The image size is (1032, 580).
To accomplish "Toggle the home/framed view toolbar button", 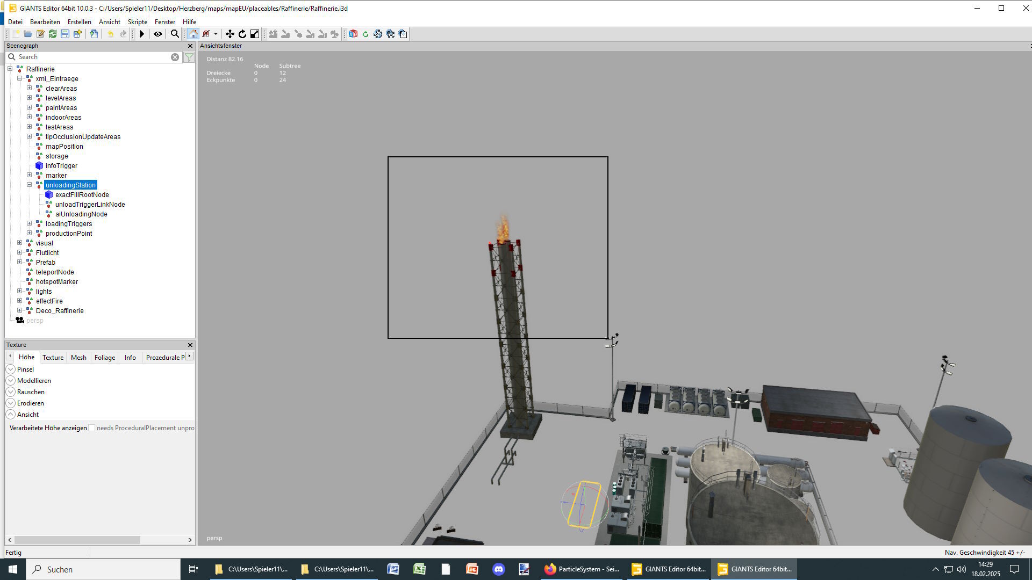I will (x=193, y=34).
